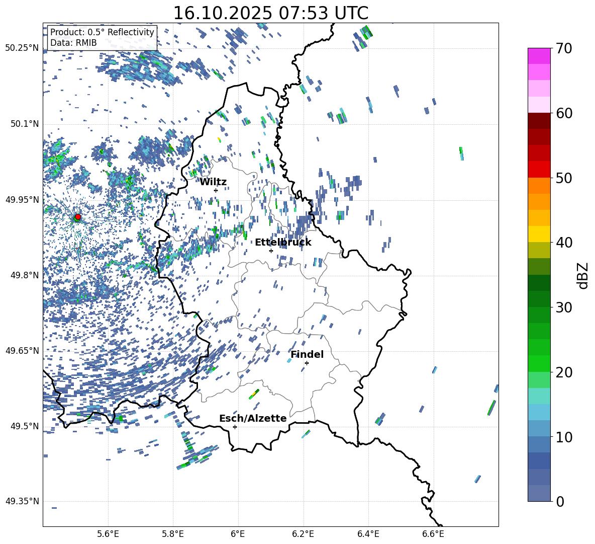Click the 70 colorbar tick label
The height and width of the screenshot is (544, 595).
[x=565, y=48]
